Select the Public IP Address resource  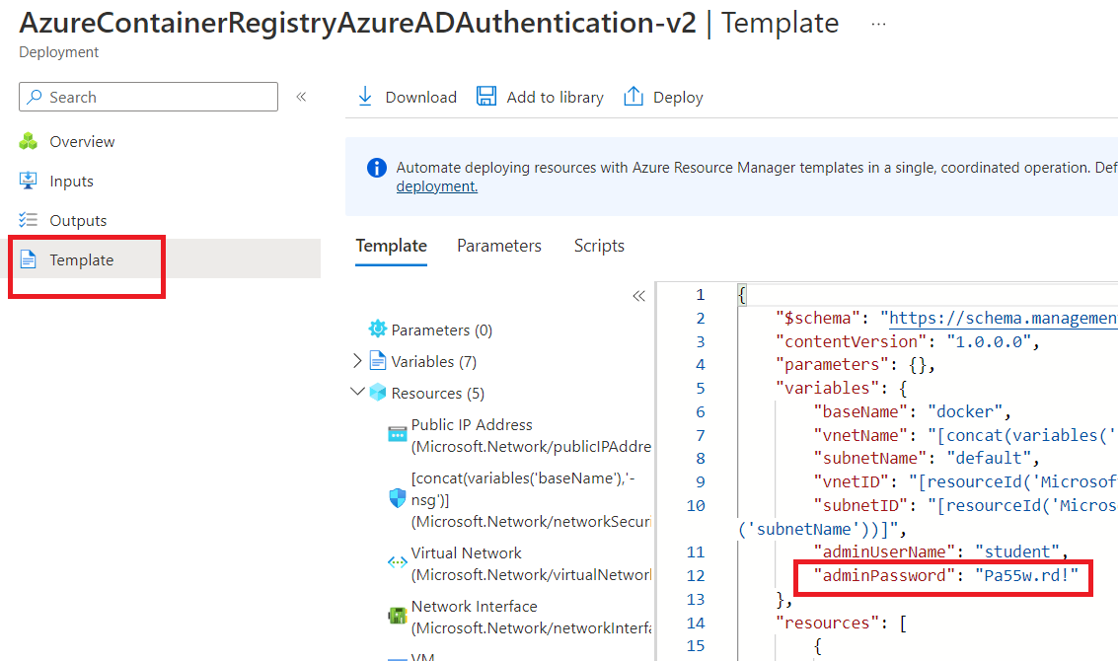(472, 425)
